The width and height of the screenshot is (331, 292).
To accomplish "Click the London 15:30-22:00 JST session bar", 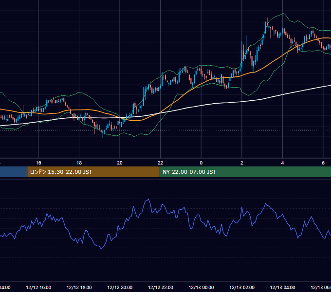I will (93, 172).
